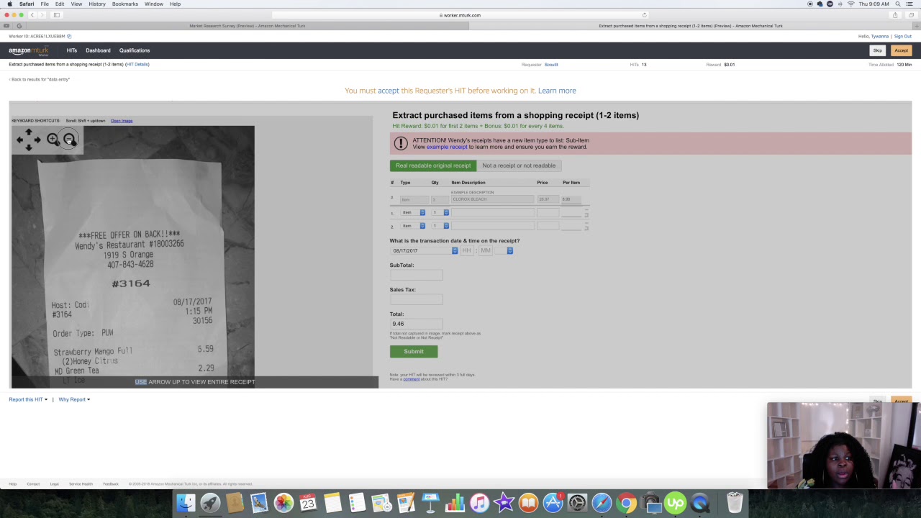The height and width of the screenshot is (518, 921).
Task: Open the Learn more link
Action: [557, 91]
